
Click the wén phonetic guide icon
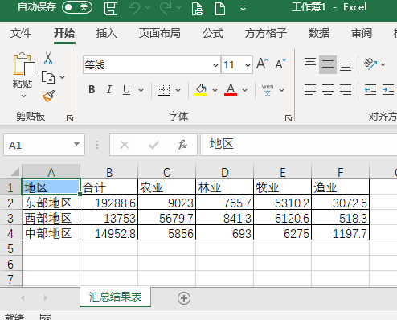[x=268, y=90]
